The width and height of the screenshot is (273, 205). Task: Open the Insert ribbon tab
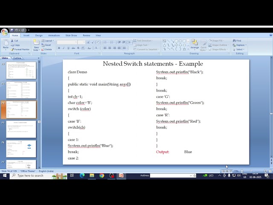tap(26, 35)
